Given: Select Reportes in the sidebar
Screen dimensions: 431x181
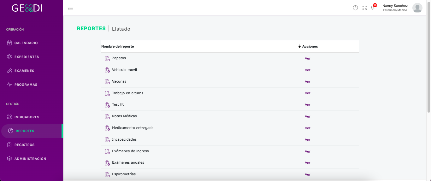Looking at the screenshot, I should pyautogui.click(x=32, y=131).
